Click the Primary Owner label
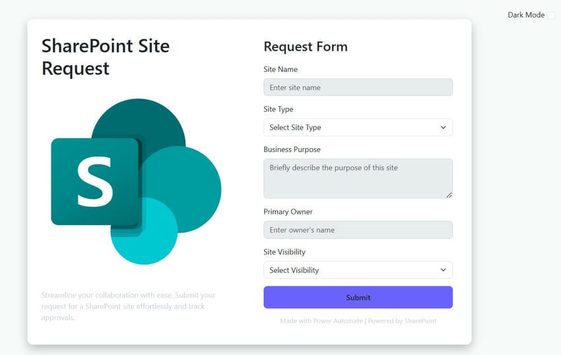Screen dimensions: 561x355 pyautogui.click(x=288, y=212)
